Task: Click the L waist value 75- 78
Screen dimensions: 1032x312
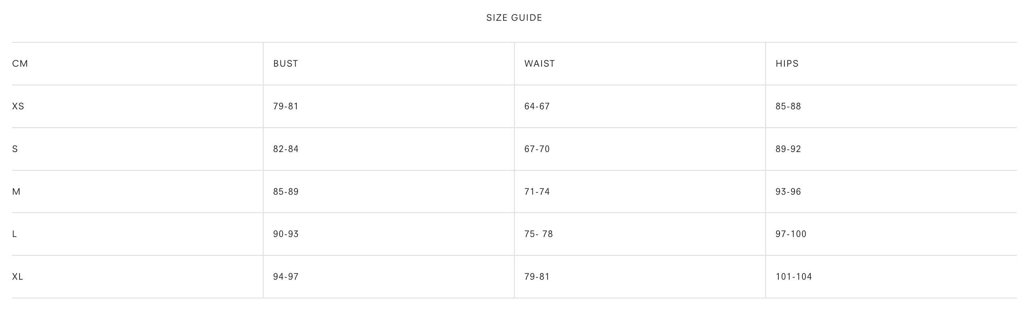Action: point(538,234)
